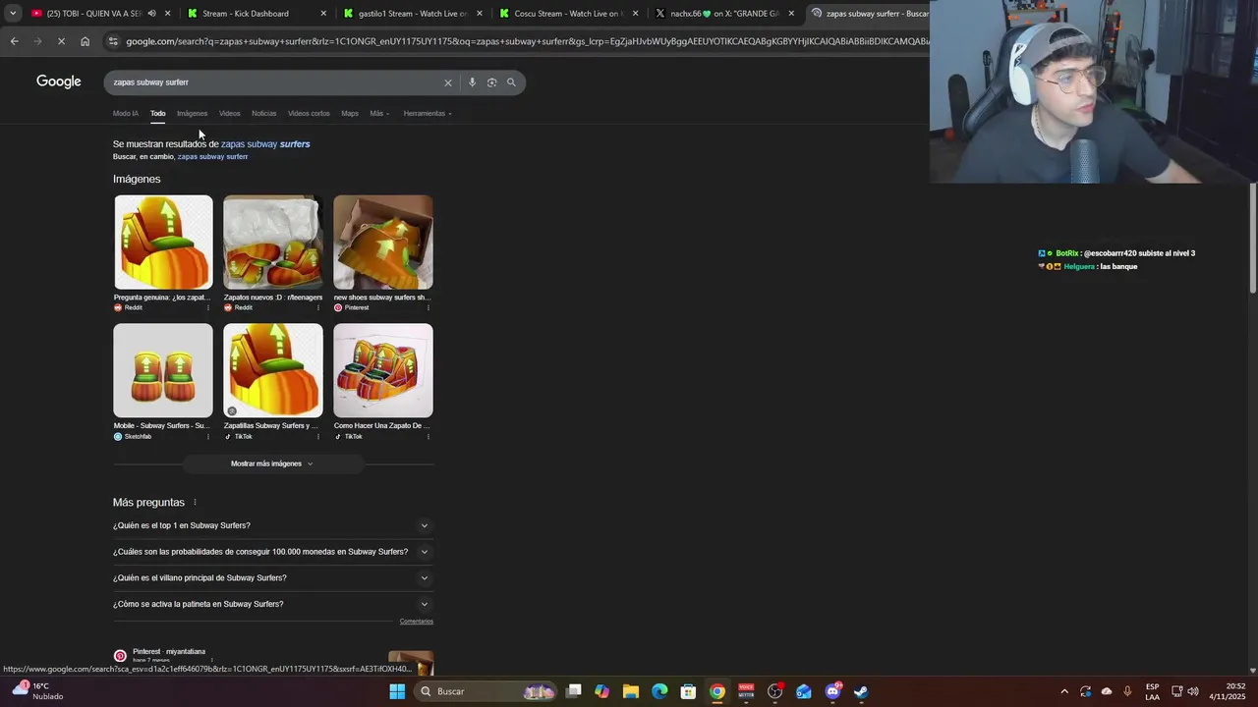Expand question about 100.000 monedas

tap(272, 552)
